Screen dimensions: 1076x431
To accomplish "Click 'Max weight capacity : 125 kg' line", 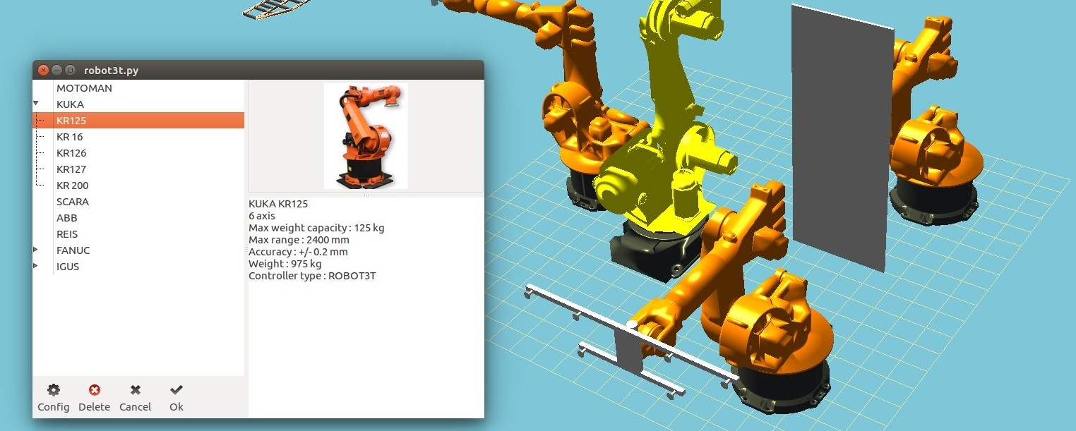I will (316, 228).
